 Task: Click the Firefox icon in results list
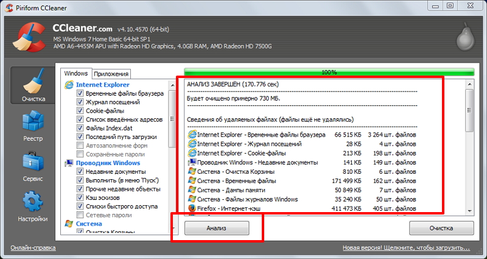[192, 210]
